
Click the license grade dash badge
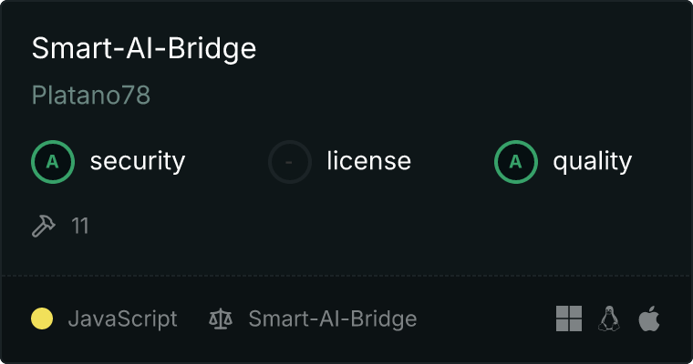coord(290,162)
